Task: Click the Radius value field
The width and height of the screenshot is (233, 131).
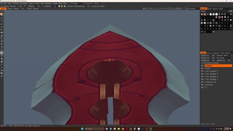Action: 38,6
